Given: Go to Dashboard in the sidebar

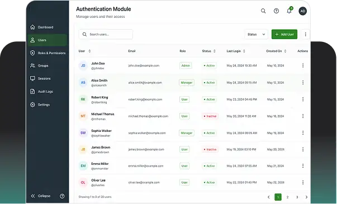Looking at the screenshot, I should (48, 27).
